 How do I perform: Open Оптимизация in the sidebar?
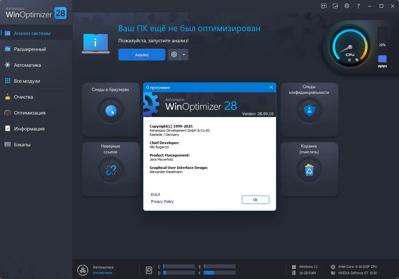[36, 113]
